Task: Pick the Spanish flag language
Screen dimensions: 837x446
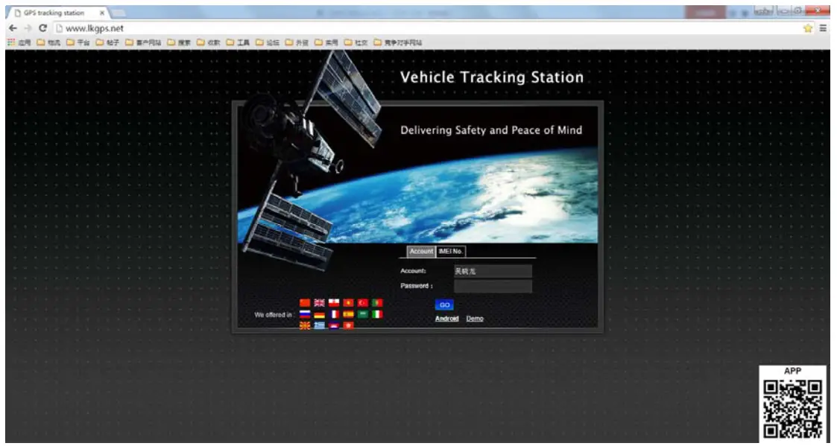Action: click(348, 315)
